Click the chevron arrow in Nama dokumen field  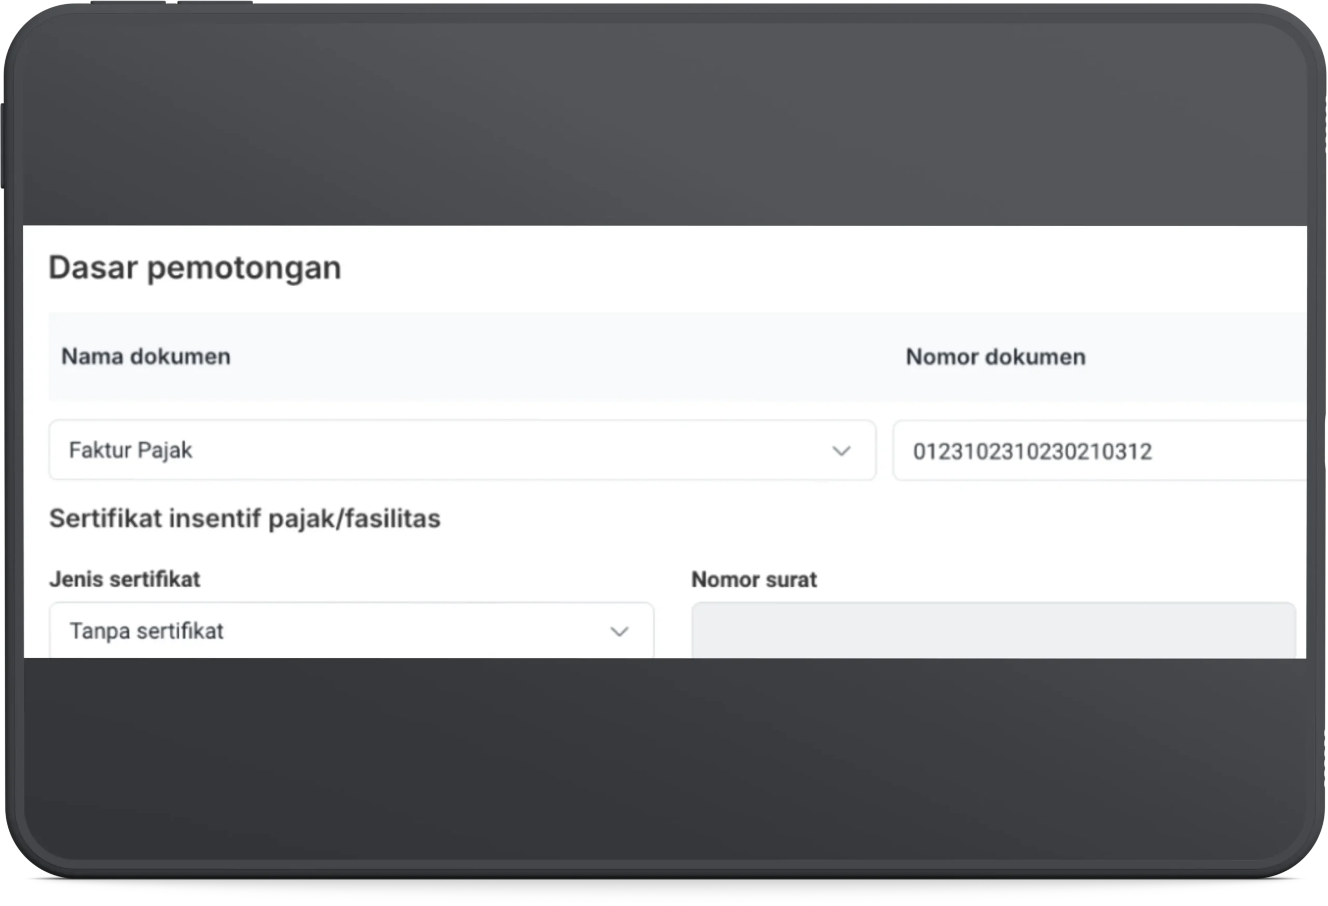841,451
